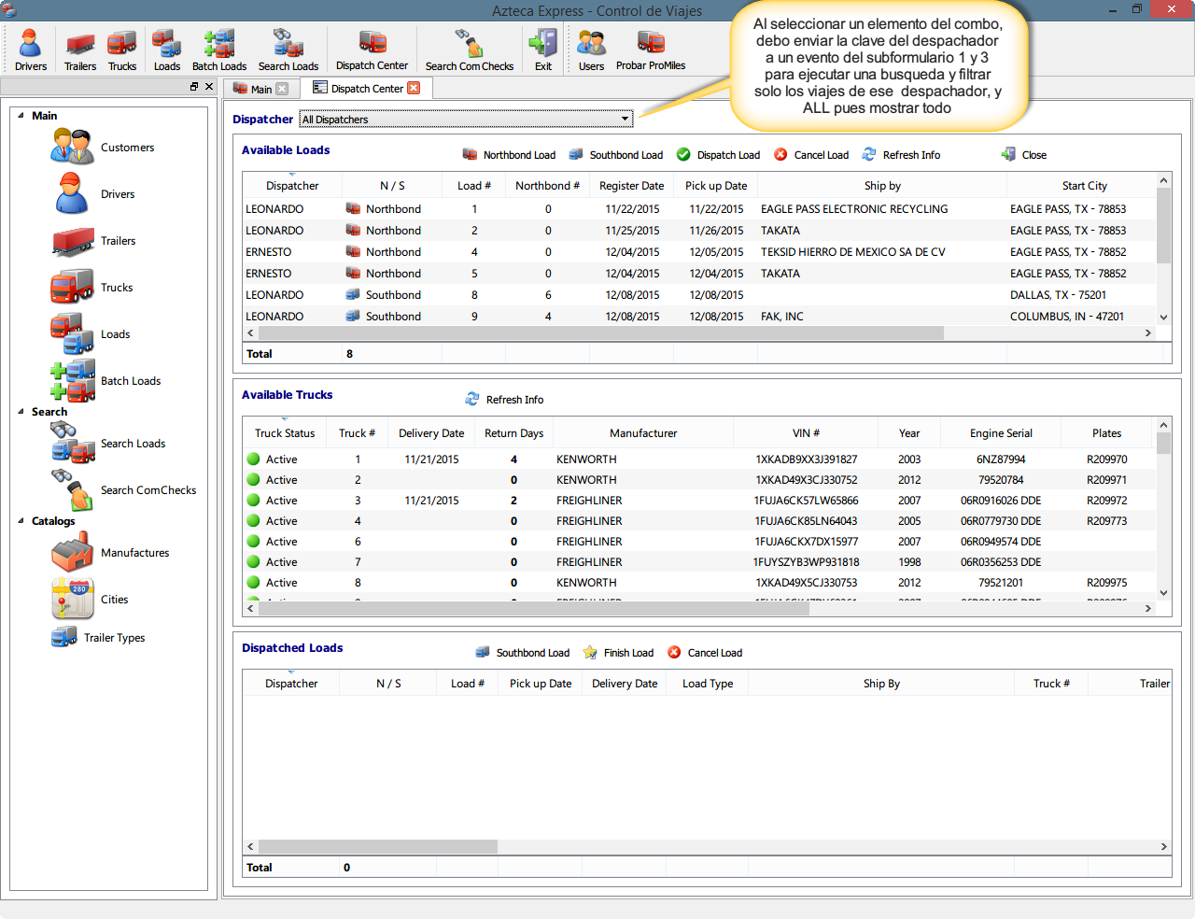Select load row for TEKSID HIERRO DE MEXICO
The image size is (1195, 919).
pos(851,252)
